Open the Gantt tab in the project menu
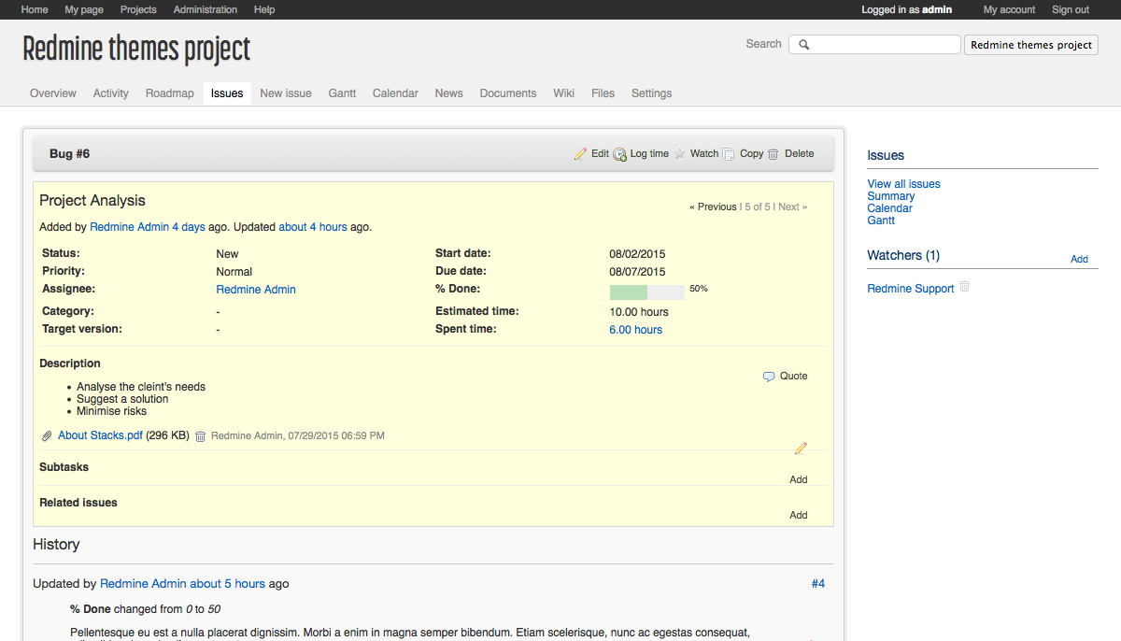The image size is (1121, 641). pyautogui.click(x=342, y=93)
